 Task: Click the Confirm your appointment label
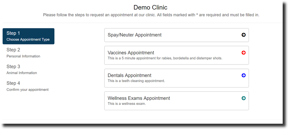[27, 90]
